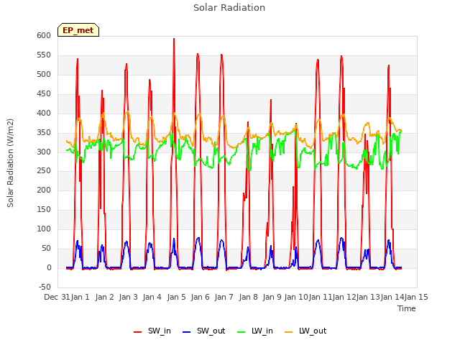
Task: Click the 550 y-axis tick label
Action: click(x=44, y=55)
